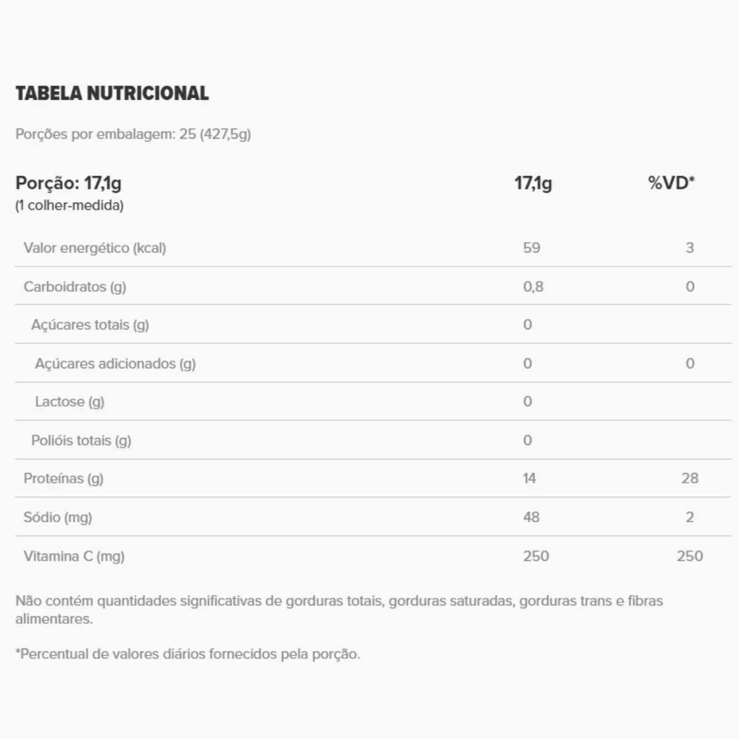Click the Lactose (g) row label
Screen dimensions: 739x739
point(70,402)
